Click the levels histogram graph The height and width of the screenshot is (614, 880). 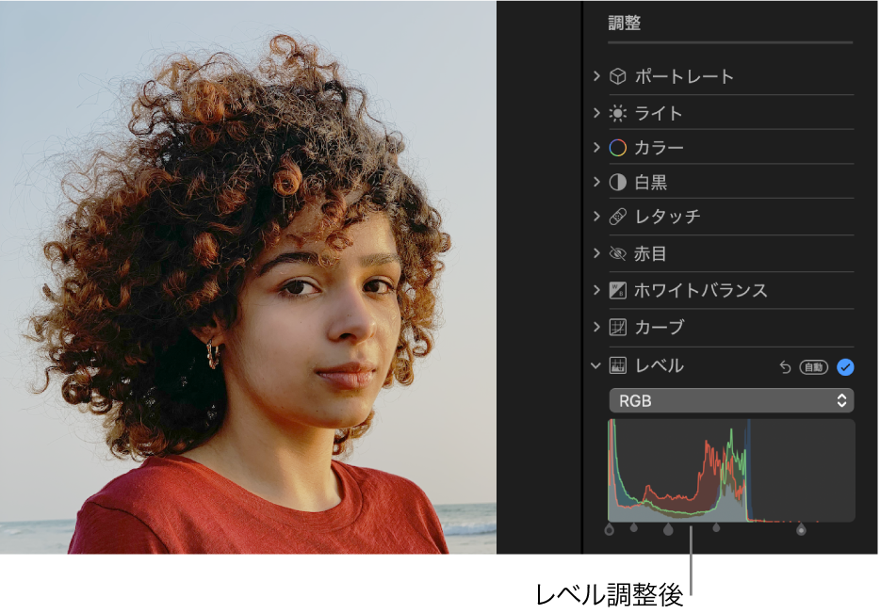click(x=731, y=471)
